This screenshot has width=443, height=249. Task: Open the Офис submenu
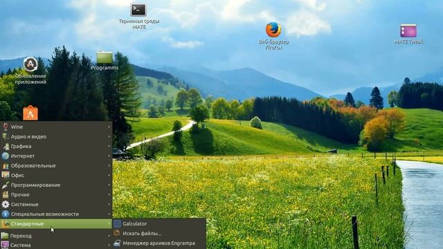pos(56,175)
